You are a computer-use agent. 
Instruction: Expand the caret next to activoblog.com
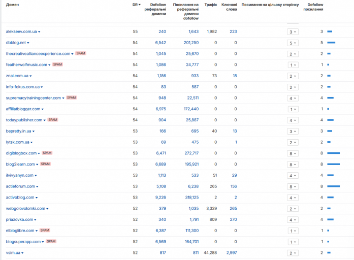[x=37, y=198]
